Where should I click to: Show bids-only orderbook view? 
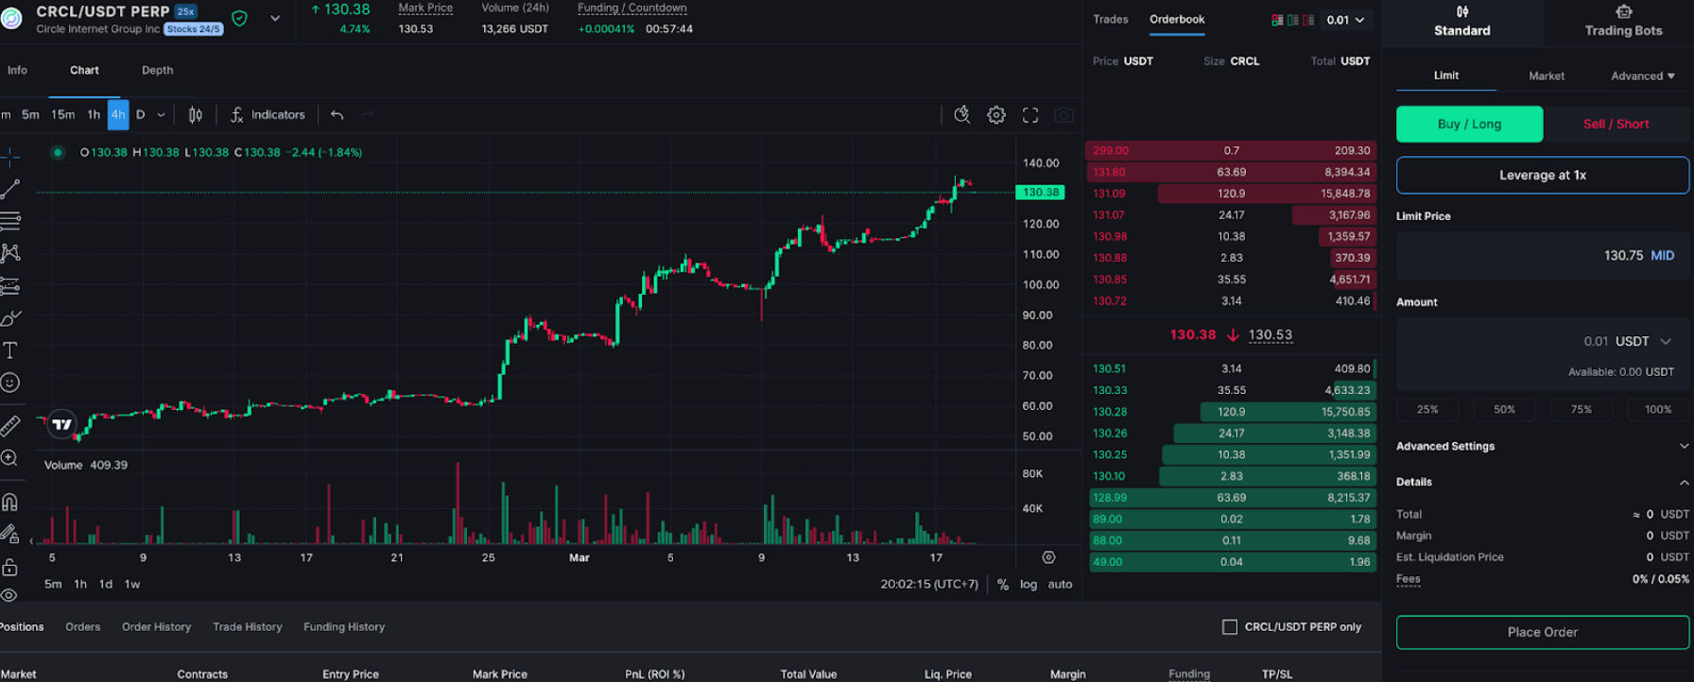1292,20
